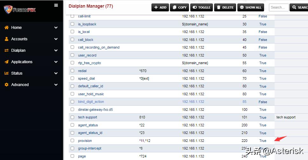
Task: Open the Applications menu item
Action: [x=22, y=62]
